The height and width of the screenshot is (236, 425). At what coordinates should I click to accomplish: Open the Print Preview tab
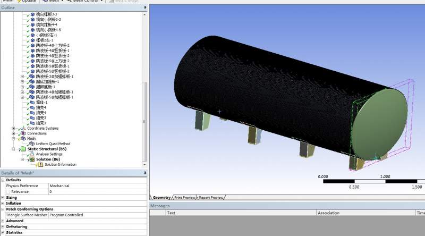click(184, 198)
